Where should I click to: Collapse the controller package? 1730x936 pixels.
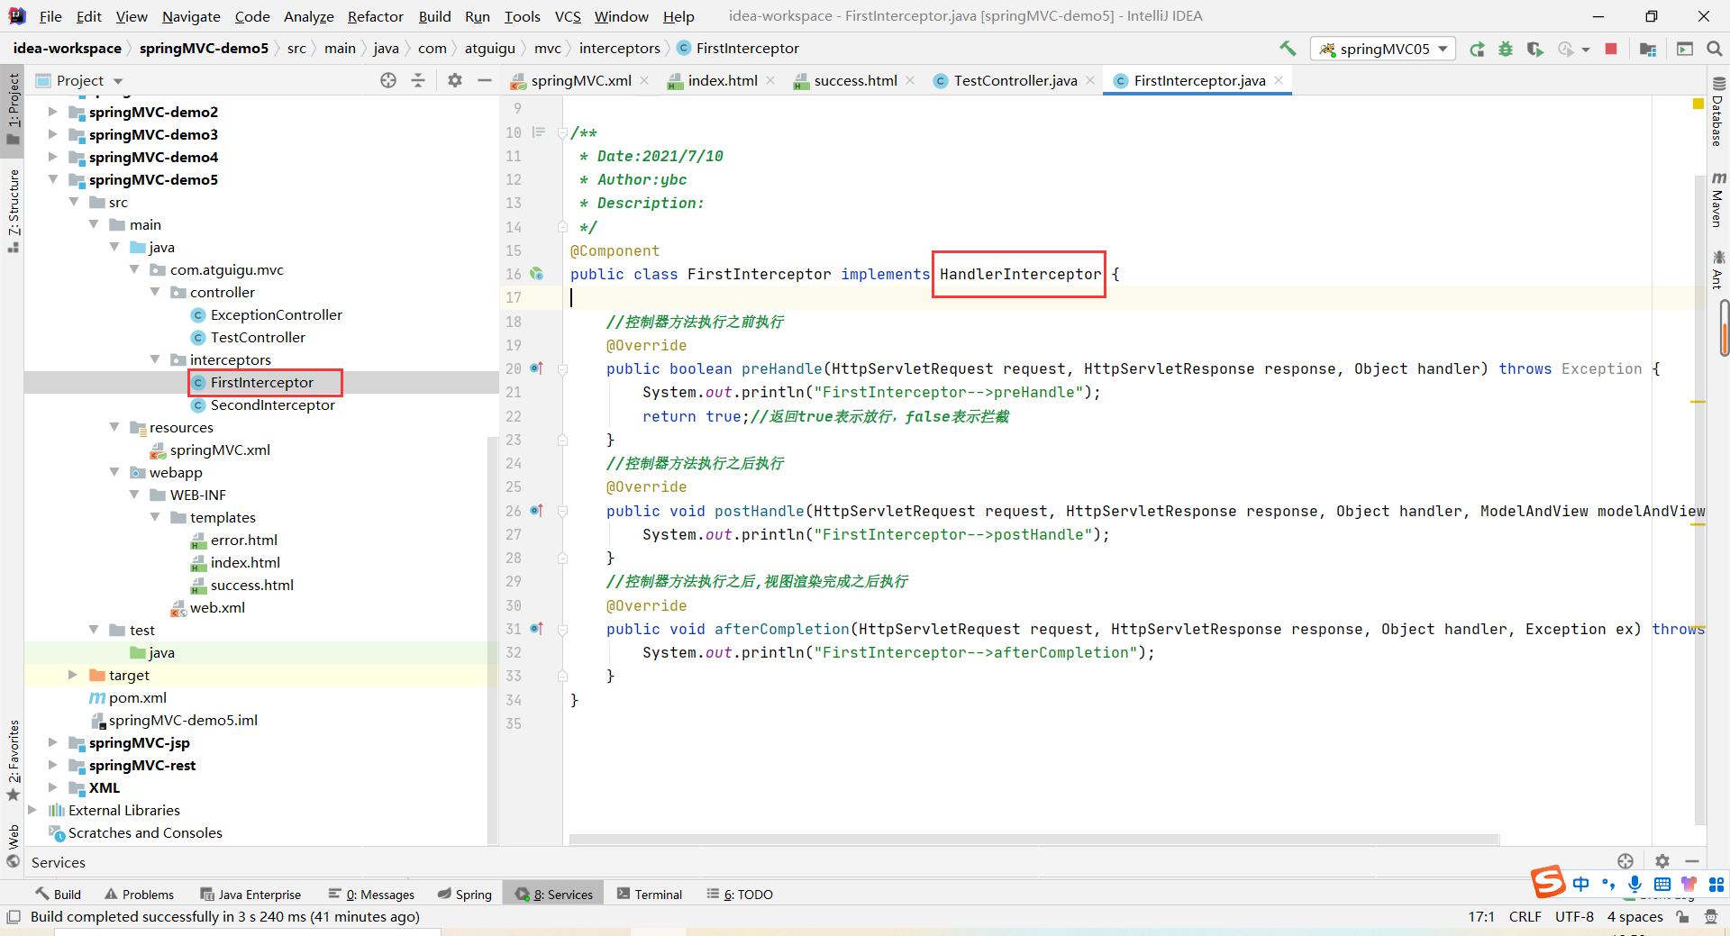[155, 292]
